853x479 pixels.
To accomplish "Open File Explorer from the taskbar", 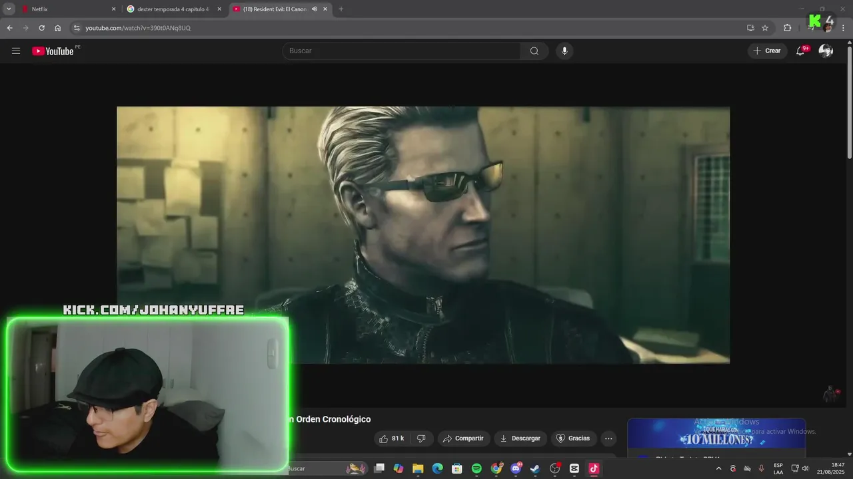I will (x=418, y=468).
